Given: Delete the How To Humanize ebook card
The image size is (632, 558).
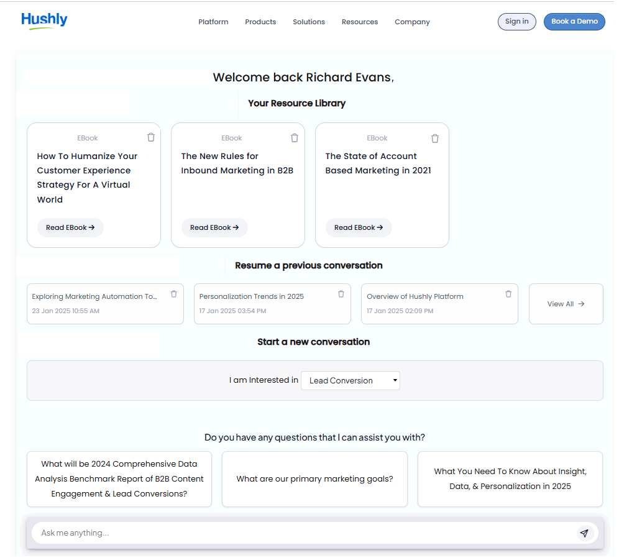Looking at the screenshot, I should pyautogui.click(x=151, y=137).
